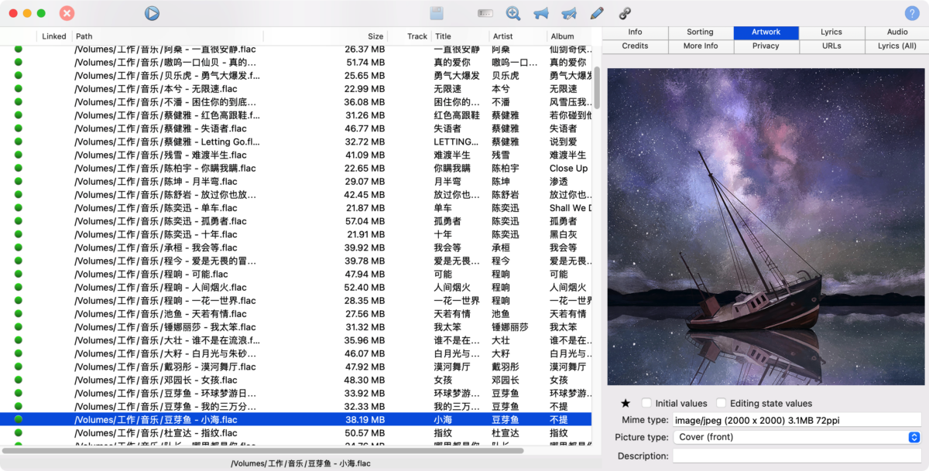Click green status dot for 程响 - 可能.flac
Screen dimensions: 929x471
click(x=18, y=274)
